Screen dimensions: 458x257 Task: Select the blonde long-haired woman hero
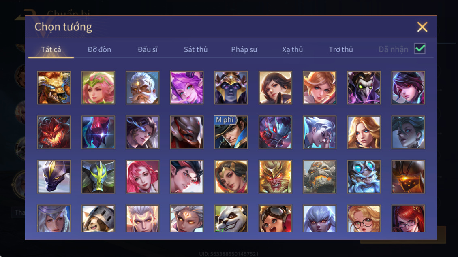(x=364, y=132)
